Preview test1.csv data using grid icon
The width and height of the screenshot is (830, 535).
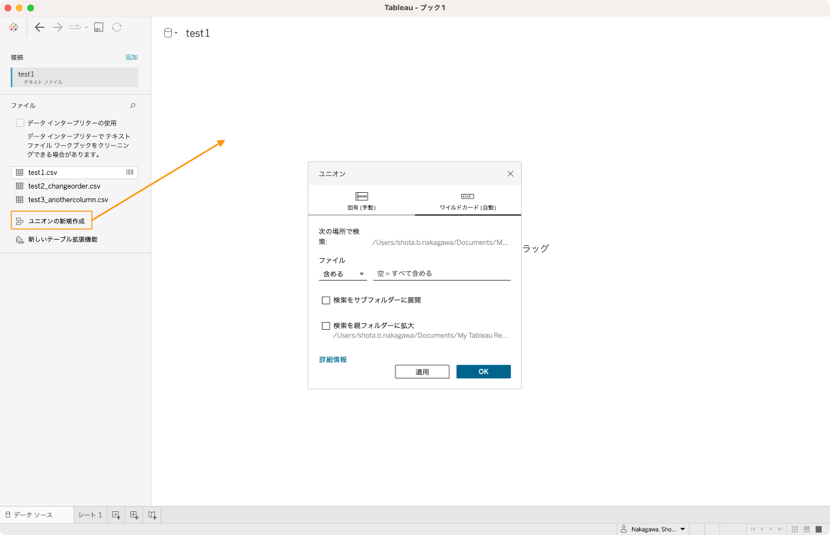click(130, 172)
